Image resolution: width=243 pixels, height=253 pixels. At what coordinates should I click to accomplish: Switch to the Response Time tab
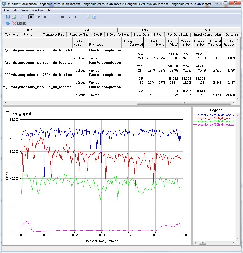click(x=79, y=35)
